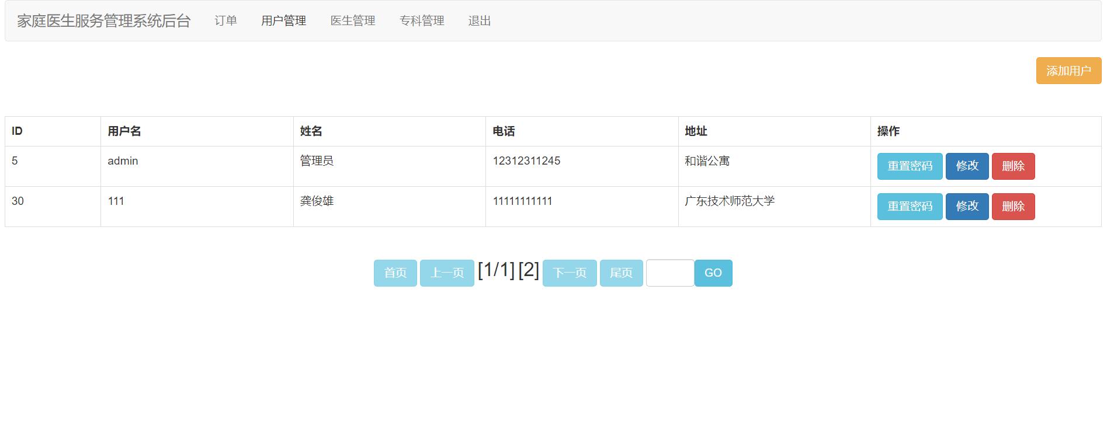Click the 家庭医生服务管理系统后台 brand title
The height and width of the screenshot is (436, 1114).
pyautogui.click(x=104, y=21)
